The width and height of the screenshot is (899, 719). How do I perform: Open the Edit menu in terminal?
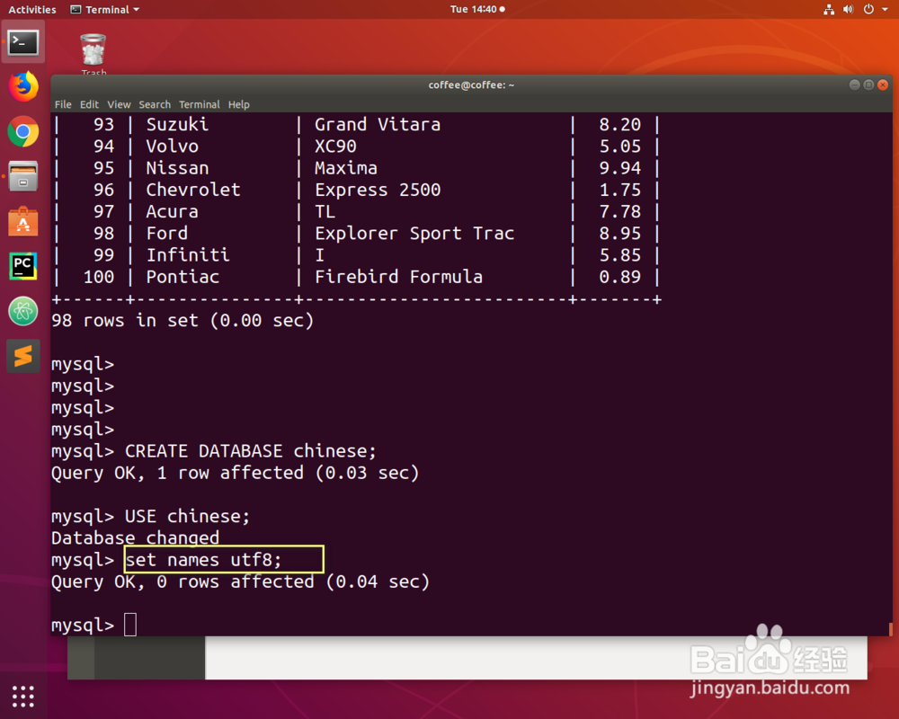(89, 104)
